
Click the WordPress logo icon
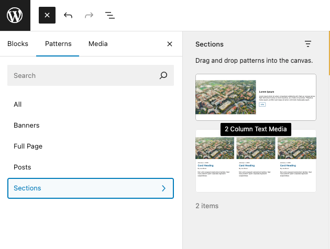pyautogui.click(x=15, y=15)
